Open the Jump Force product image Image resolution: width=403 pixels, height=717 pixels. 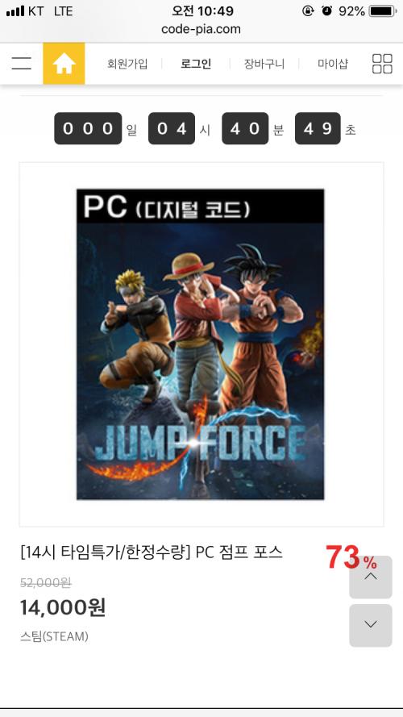coord(201,344)
